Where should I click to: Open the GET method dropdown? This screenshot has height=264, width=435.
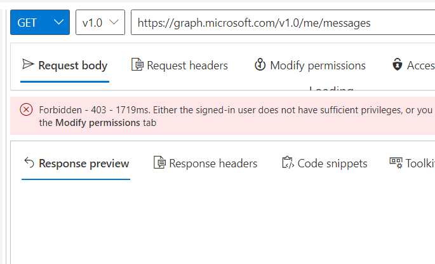click(40, 22)
